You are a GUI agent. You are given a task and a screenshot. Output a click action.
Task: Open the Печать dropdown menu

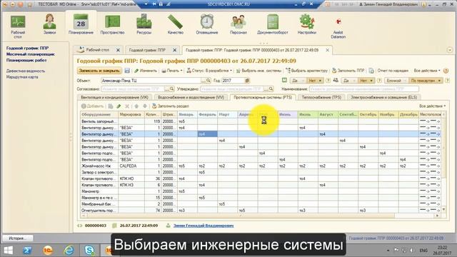click(171, 71)
